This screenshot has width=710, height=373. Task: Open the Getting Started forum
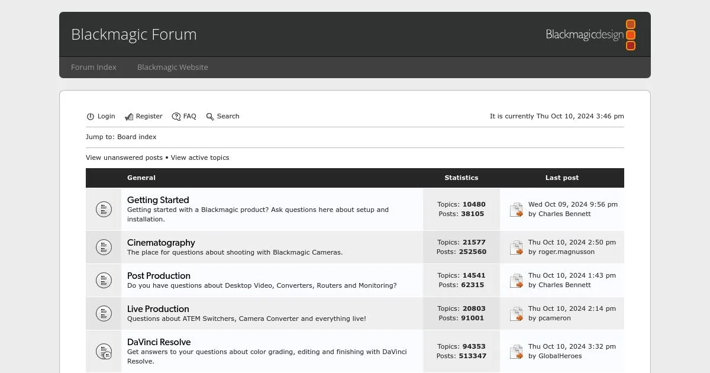158,200
